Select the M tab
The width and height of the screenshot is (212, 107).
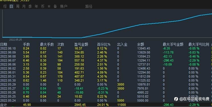coord(49,6)
